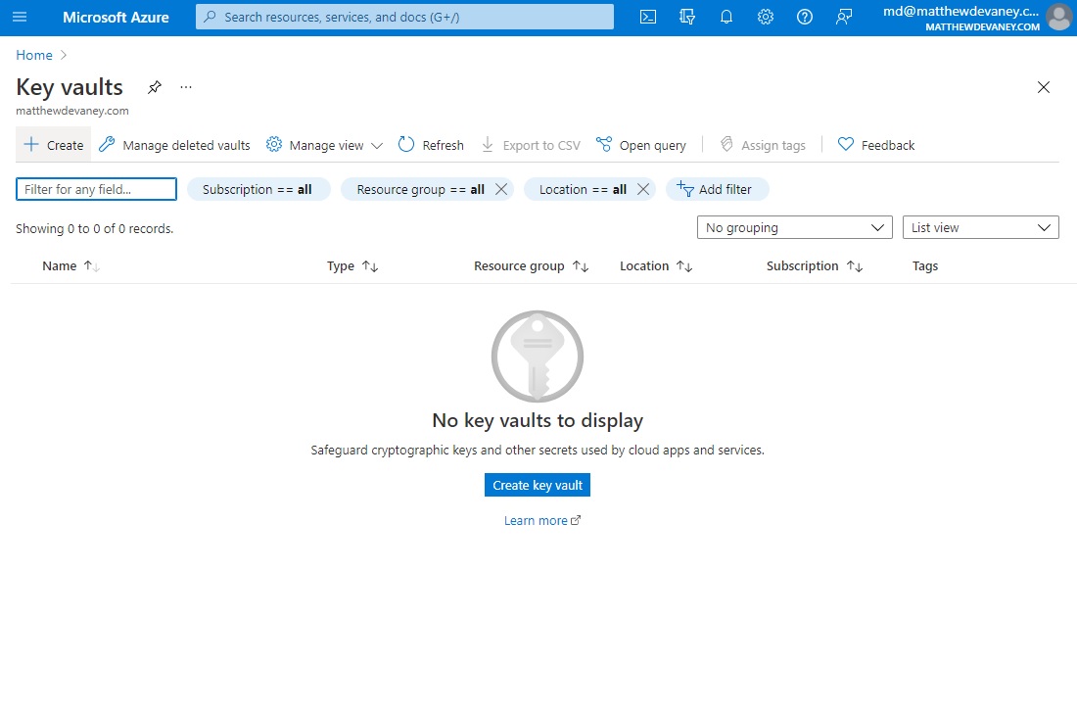Open the feedback person icon in top bar
The width and height of the screenshot is (1077, 714).
[x=844, y=17]
